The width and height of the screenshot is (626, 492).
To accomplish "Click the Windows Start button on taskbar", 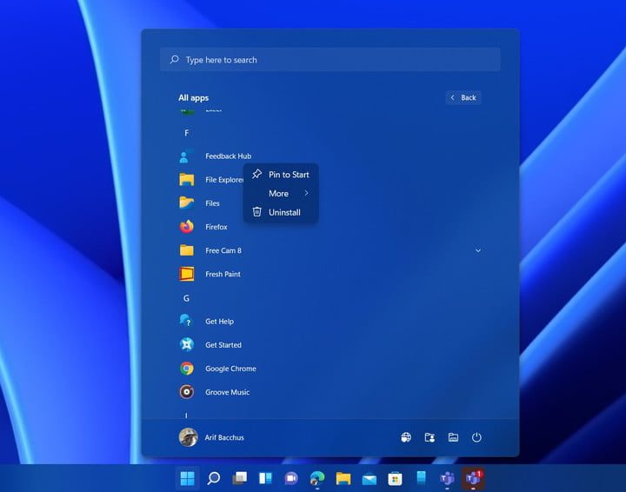I will pos(187,477).
